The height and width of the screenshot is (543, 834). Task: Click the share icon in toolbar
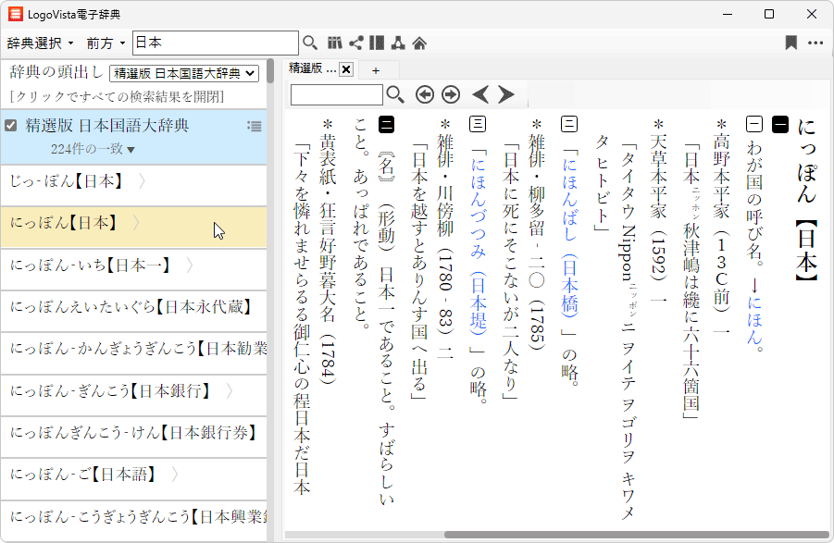pos(356,43)
